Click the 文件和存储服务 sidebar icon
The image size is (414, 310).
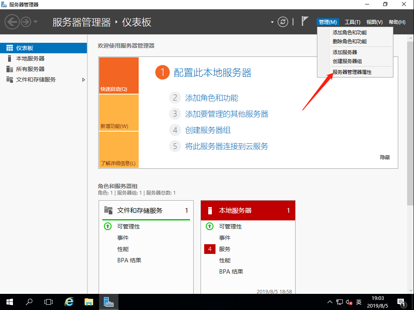pyautogui.click(x=10, y=80)
